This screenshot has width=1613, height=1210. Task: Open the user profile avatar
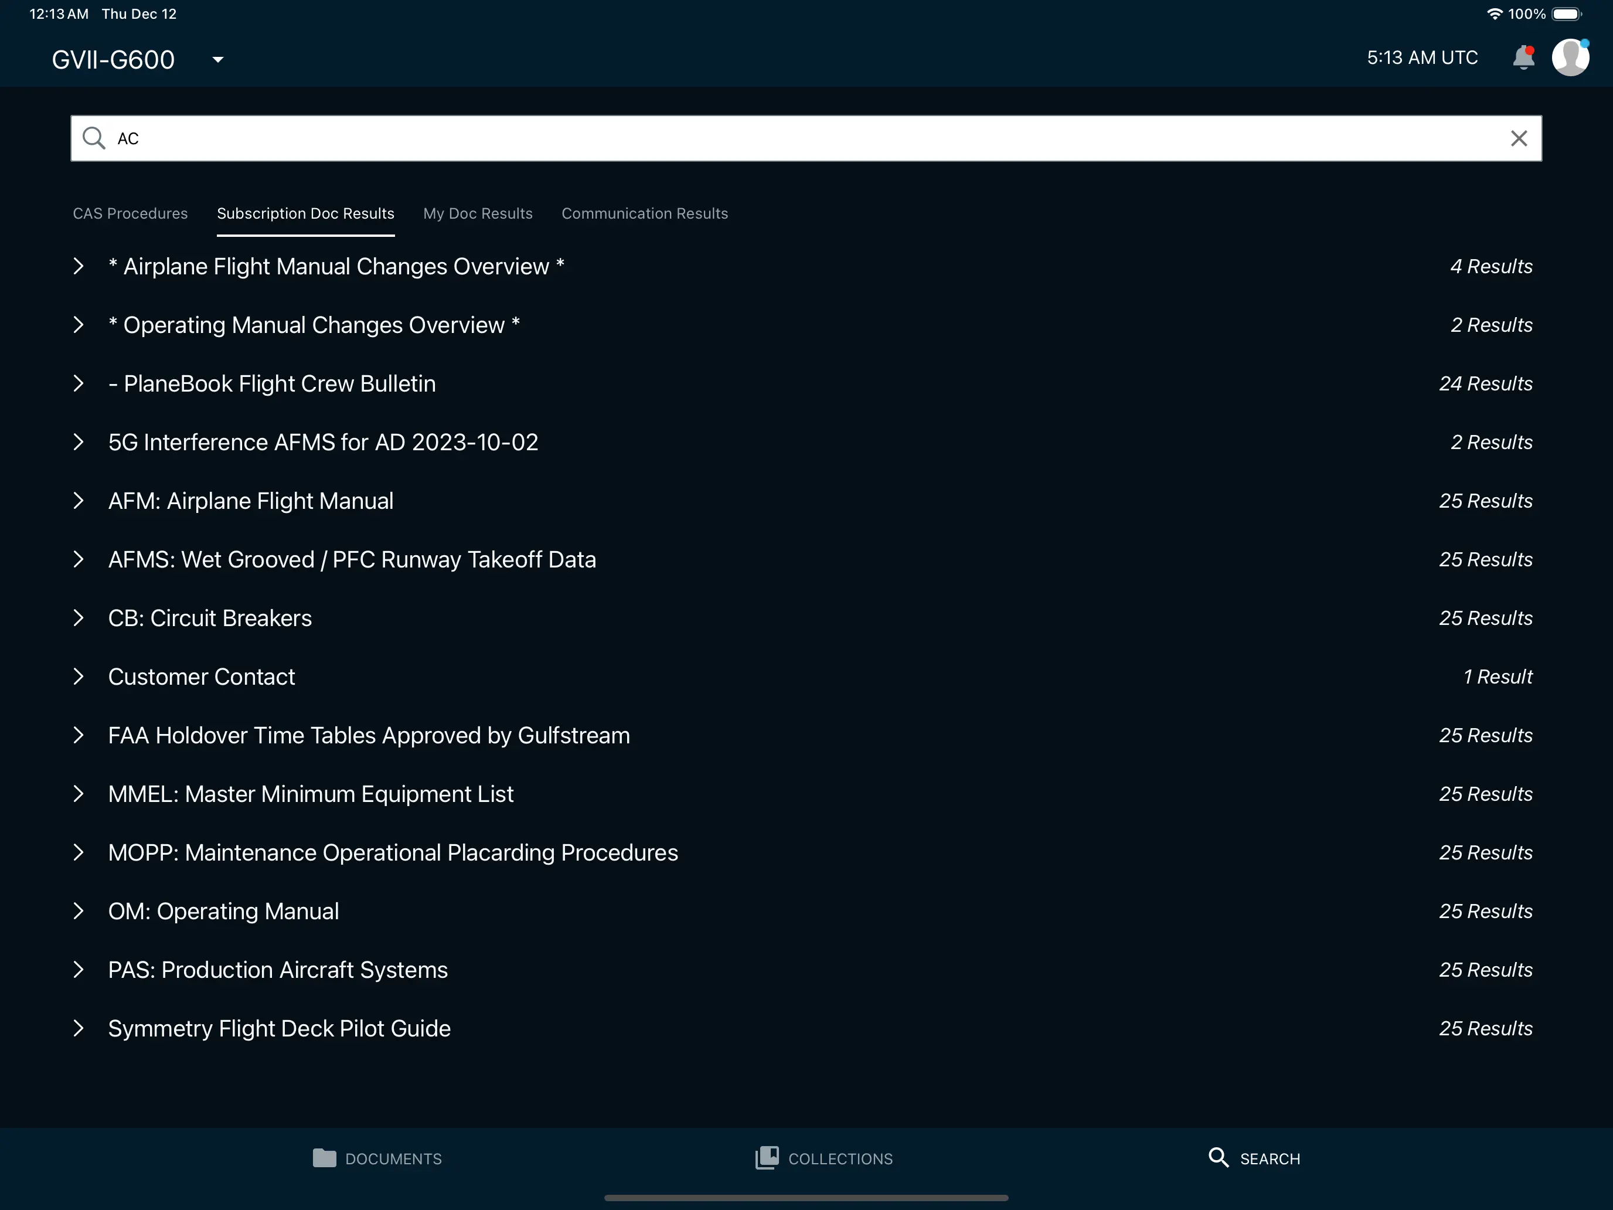coord(1570,57)
